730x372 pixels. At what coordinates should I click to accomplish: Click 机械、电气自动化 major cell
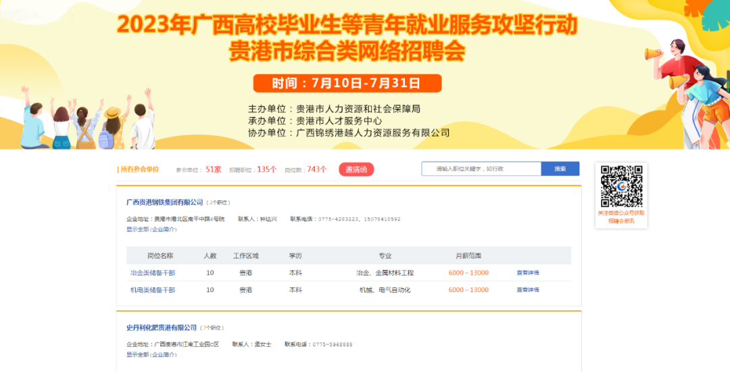[385, 290]
